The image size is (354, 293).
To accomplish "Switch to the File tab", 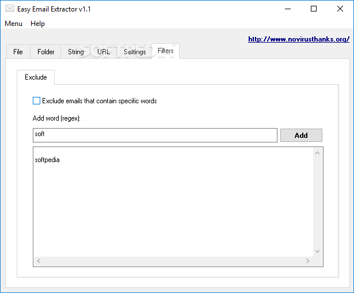I will pyautogui.click(x=18, y=52).
